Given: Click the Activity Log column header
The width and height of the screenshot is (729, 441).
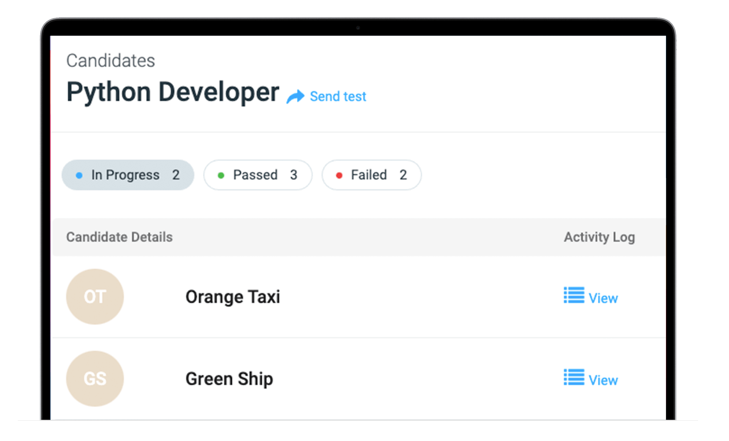Looking at the screenshot, I should (599, 237).
